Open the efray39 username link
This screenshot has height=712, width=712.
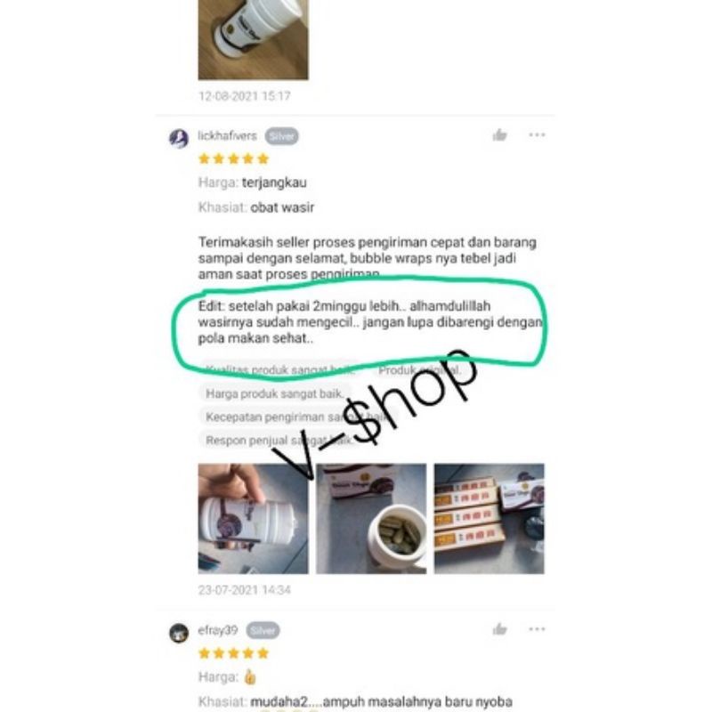tap(218, 630)
